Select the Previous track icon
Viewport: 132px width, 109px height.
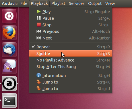click(x=39, y=31)
